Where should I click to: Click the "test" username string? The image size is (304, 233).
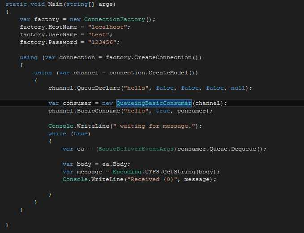coord(98,35)
